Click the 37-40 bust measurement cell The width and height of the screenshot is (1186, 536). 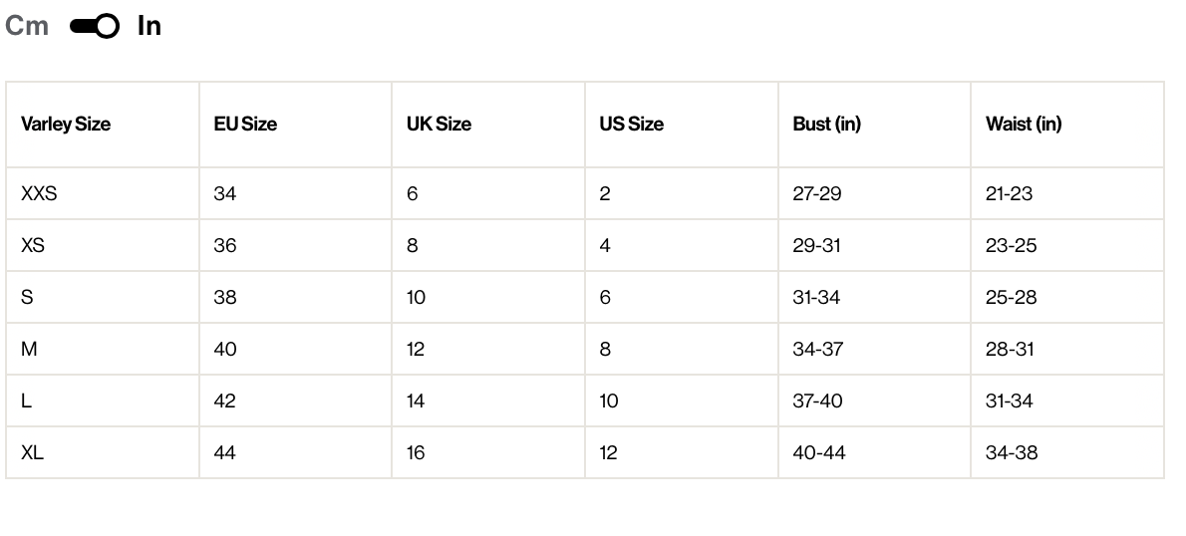[x=817, y=402]
